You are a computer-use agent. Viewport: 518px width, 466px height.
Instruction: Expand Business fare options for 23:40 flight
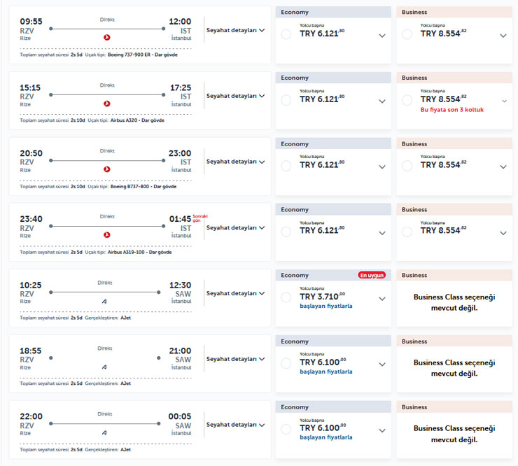pyautogui.click(x=503, y=232)
